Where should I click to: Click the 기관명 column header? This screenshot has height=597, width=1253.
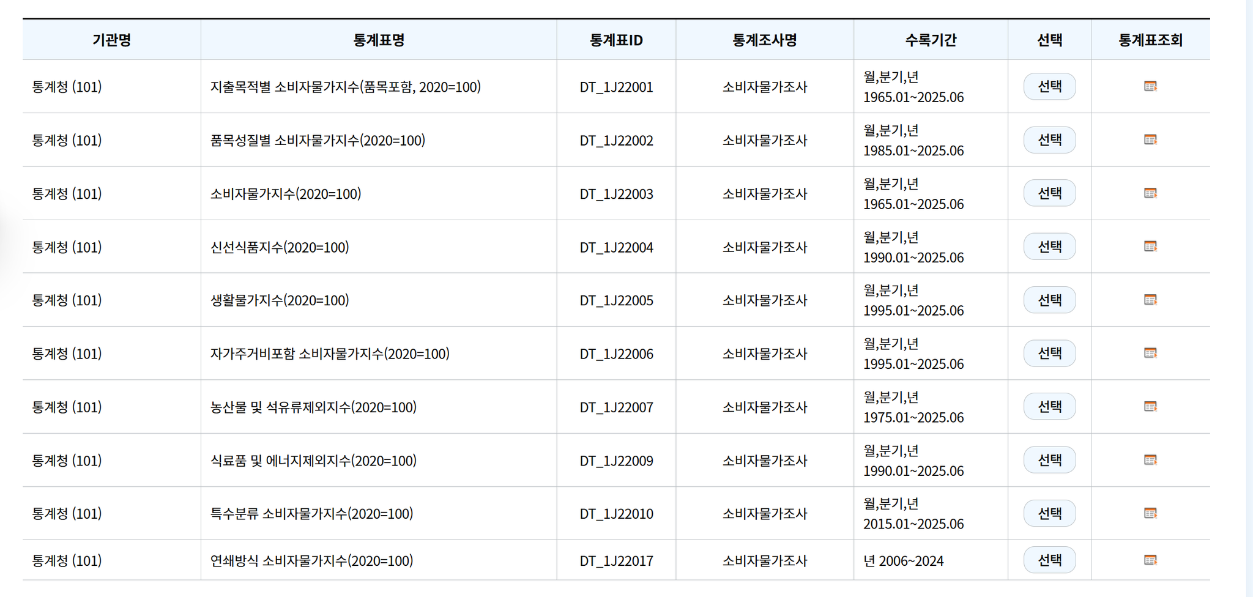point(112,40)
